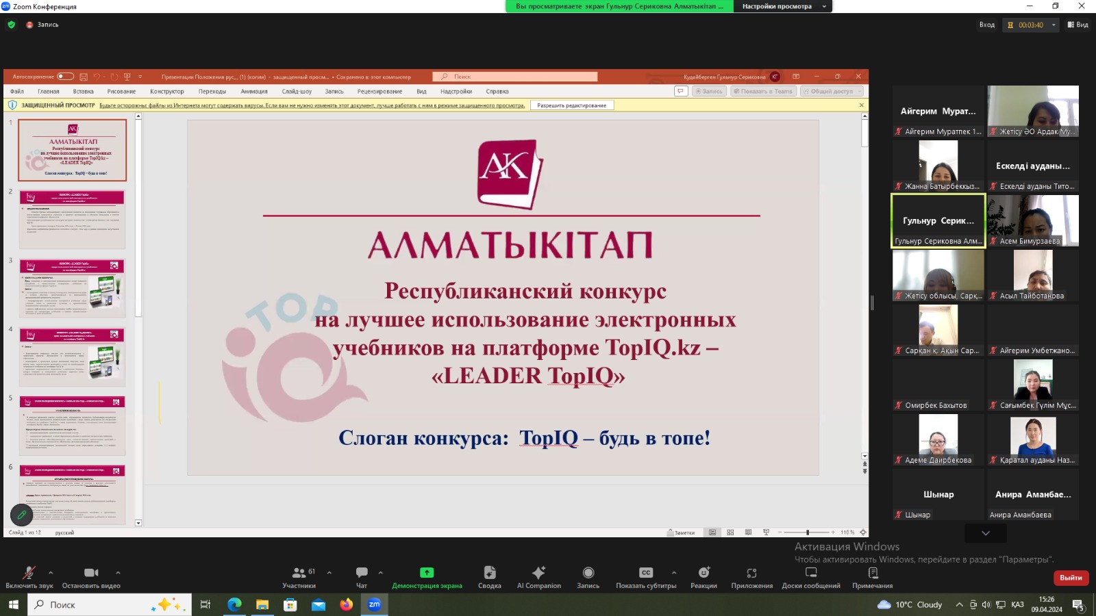The image size is (1096, 616).
Task: Open the Файл menu
Action: (x=17, y=91)
